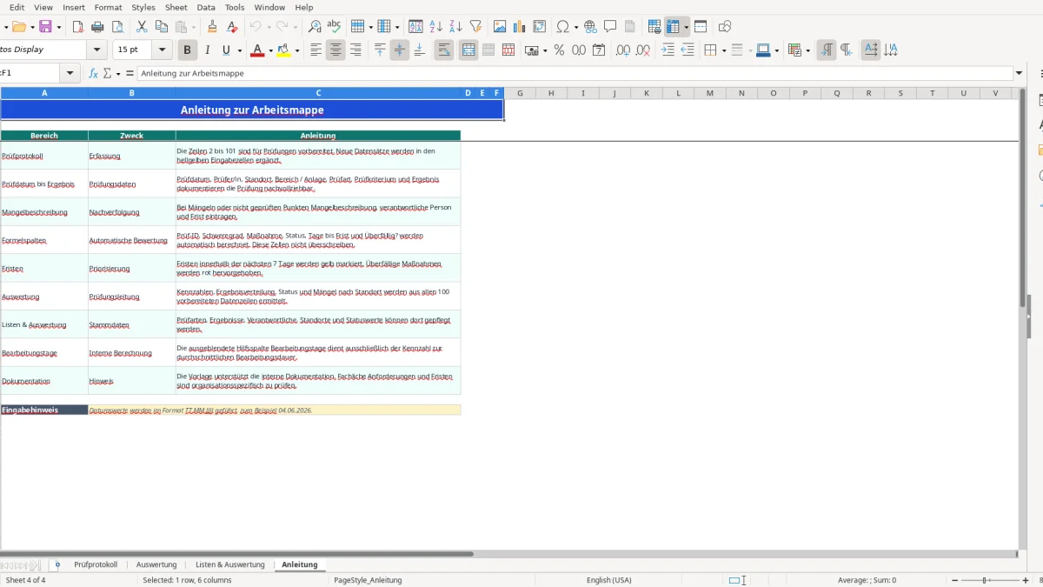Print the spreadsheet with the printer icon

[98, 27]
